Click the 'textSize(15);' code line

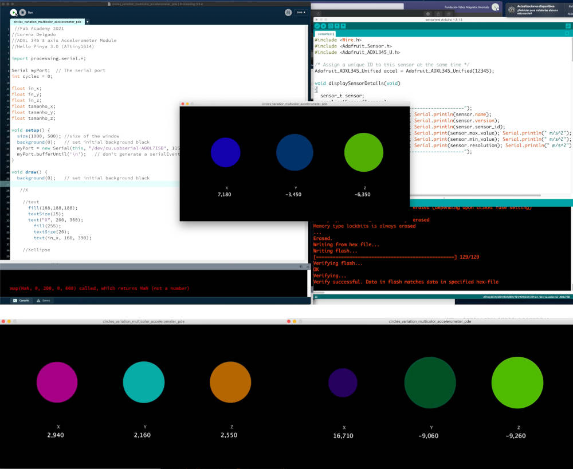(46, 214)
